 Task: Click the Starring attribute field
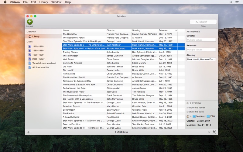tap(201, 59)
